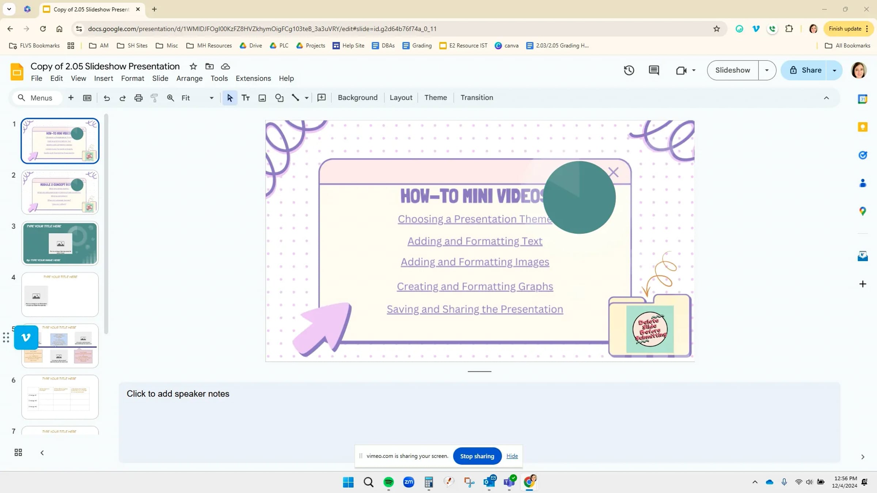Open the comments history icon
The height and width of the screenshot is (493, 877).
[x=654, y=70]
